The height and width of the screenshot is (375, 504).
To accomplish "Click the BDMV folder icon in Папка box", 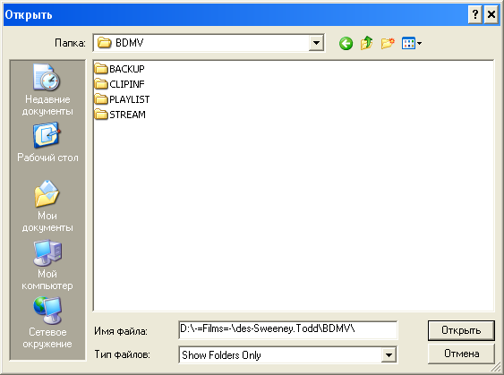I will pos(104,42).
